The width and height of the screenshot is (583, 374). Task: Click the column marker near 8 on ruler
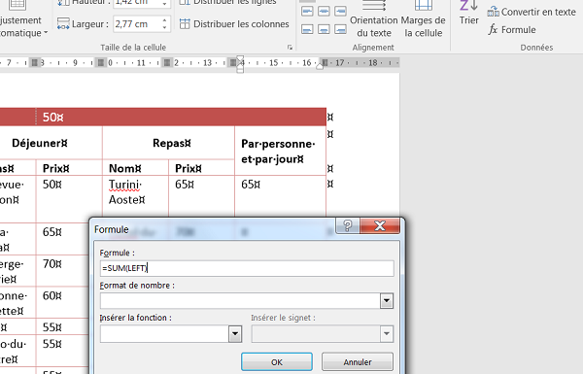click(34, 62)
